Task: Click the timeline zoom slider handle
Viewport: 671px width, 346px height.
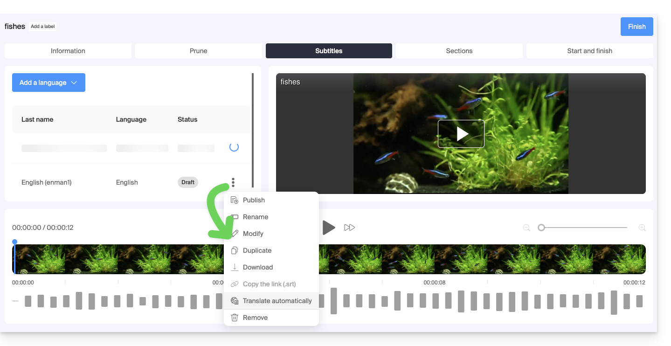Action: [x=541, y=228]
